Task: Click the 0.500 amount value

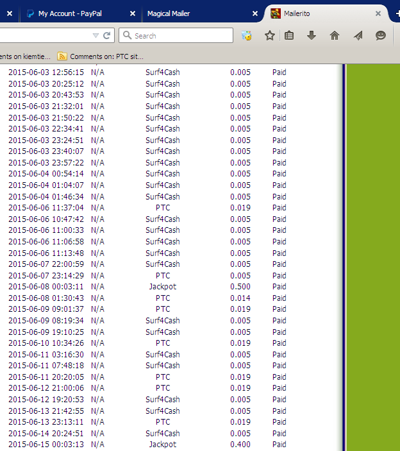Action: point(240,287)
